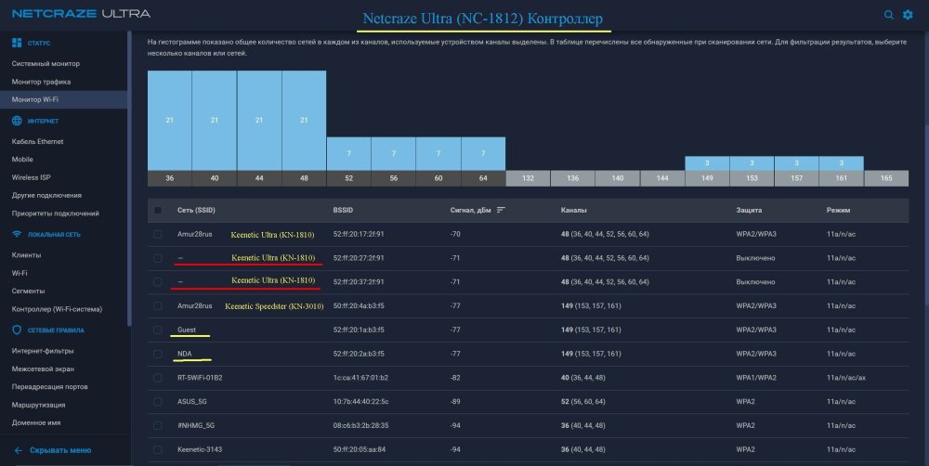Sort by signal using the sort icon

click(502, 210)
